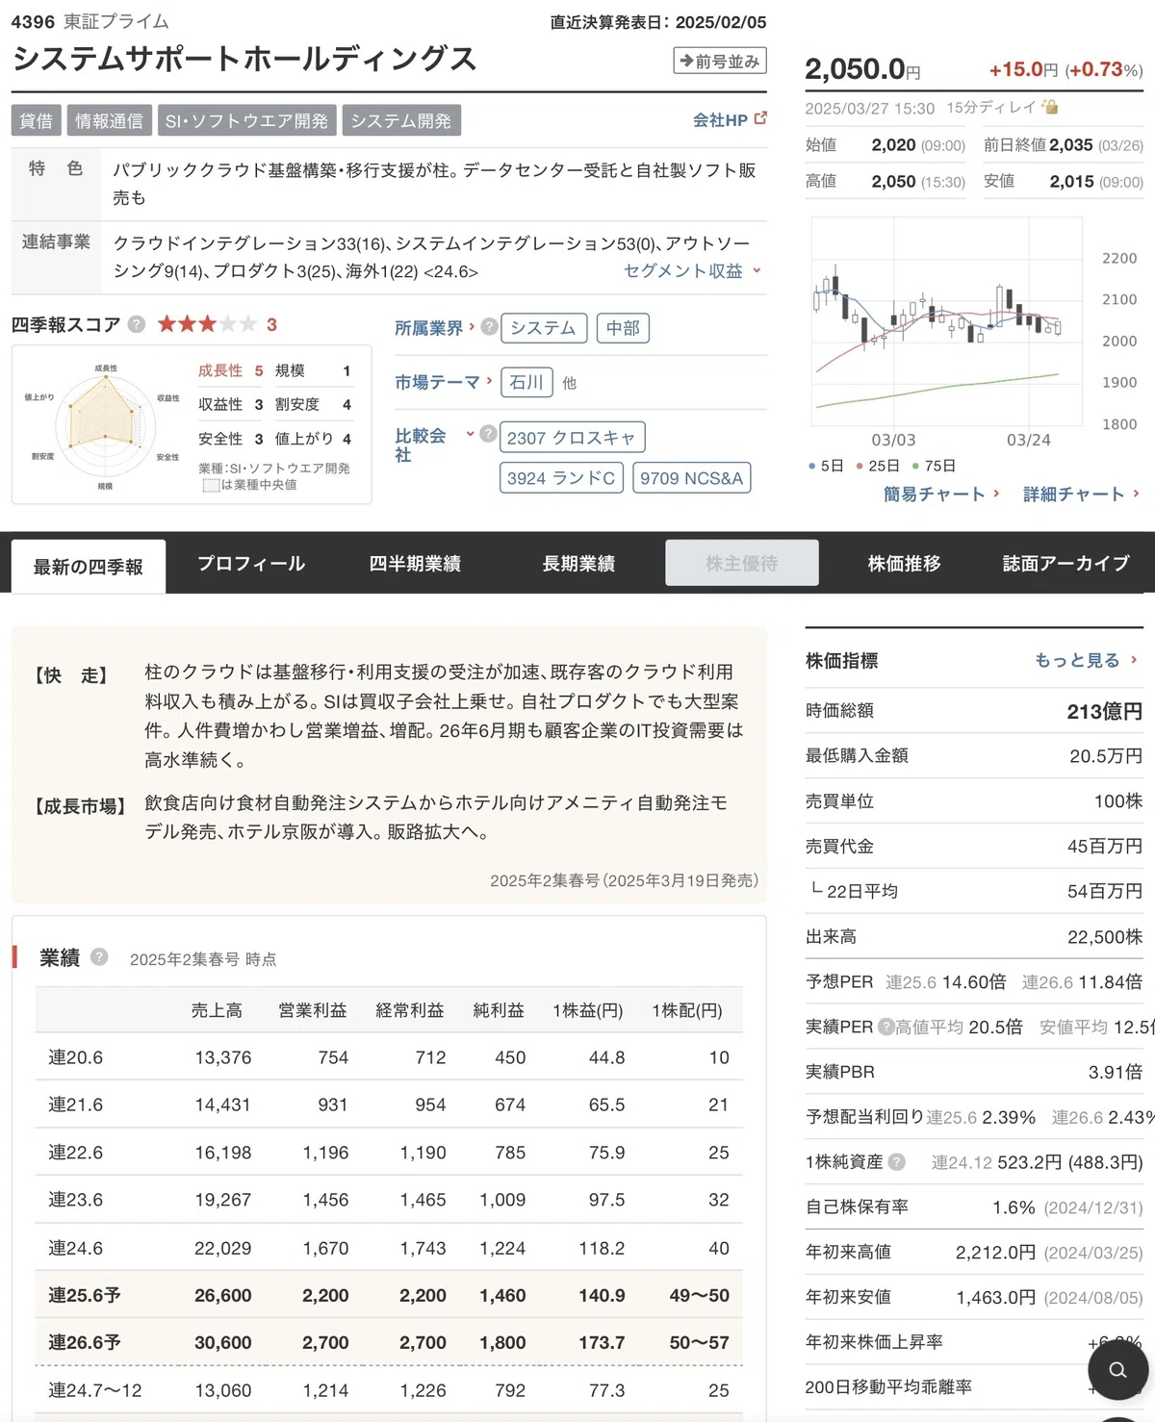Click the 中部 region tag
Viewport: 1155px width, 1422px height.
pyautogui.click(x=623, y=328)
